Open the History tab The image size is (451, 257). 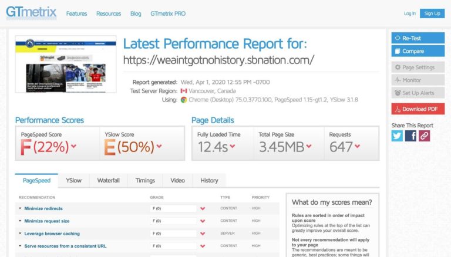[x=209, y=181]
